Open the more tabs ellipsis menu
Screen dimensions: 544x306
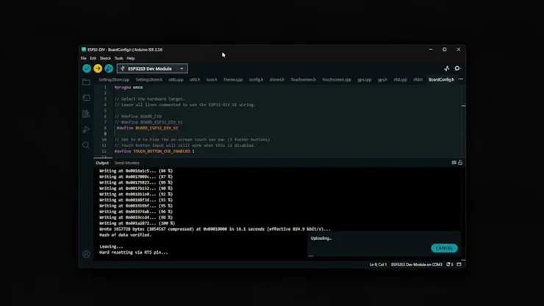pos(461,79)
